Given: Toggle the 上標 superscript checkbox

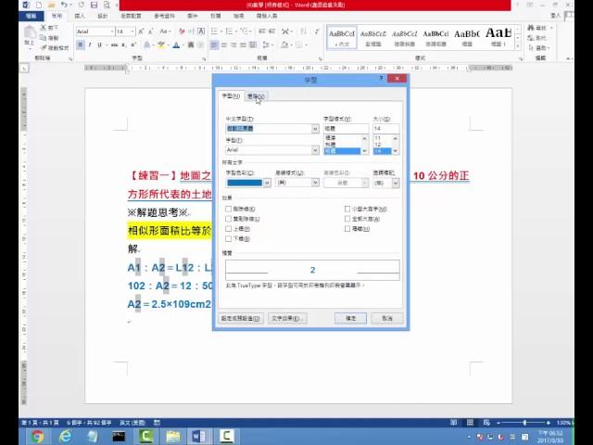Looking at the screenshot, I should (229, 228).
